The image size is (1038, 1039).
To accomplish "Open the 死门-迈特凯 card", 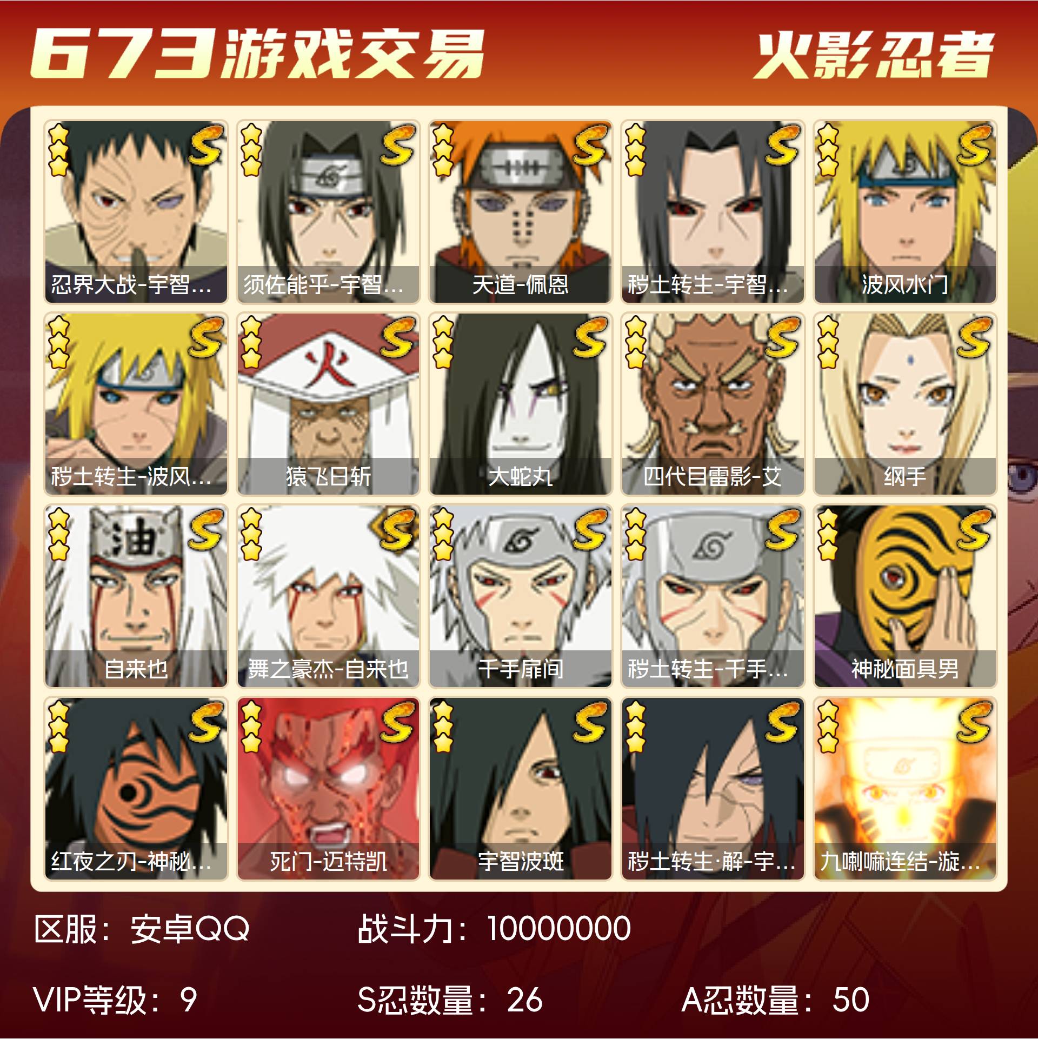I will [x=328, y=789].
